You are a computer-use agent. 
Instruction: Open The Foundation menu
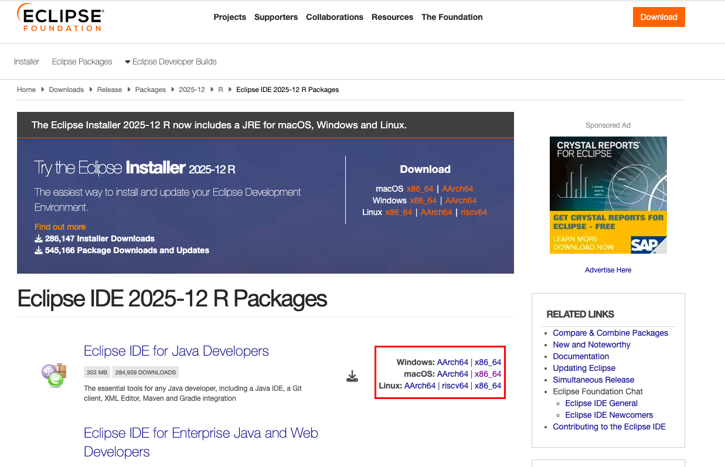pyautogui.click(x=452, y=17)
